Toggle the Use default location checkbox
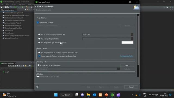174x98 pixels. [x=38, y=22]
